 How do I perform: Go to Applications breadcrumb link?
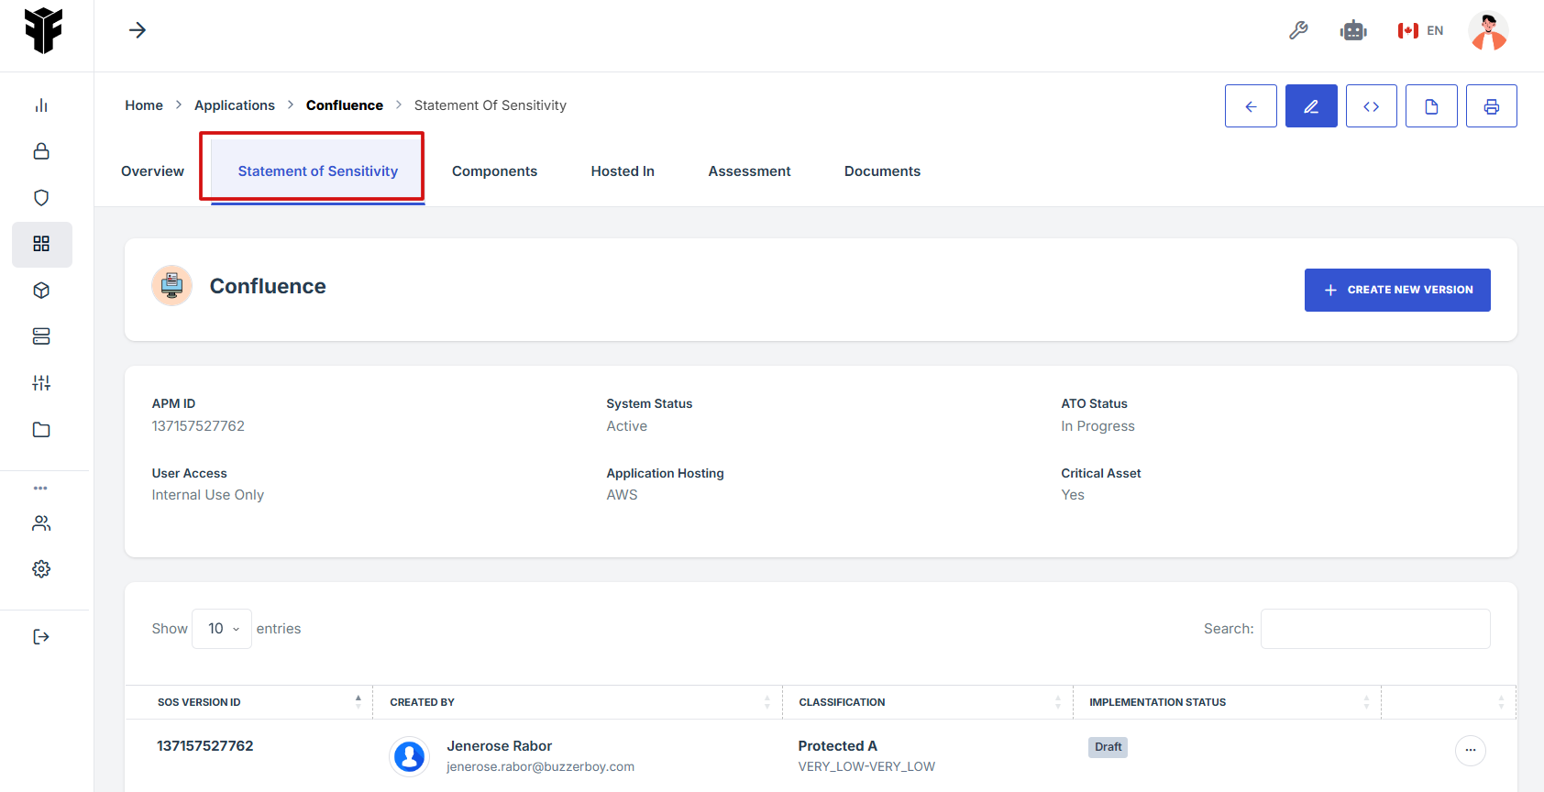(235, 105)
